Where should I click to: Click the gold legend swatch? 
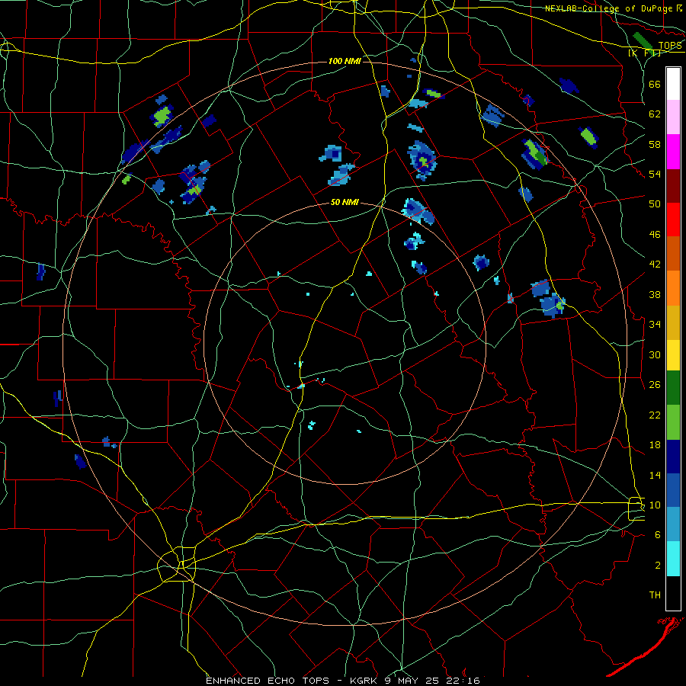tap(673, 322)
